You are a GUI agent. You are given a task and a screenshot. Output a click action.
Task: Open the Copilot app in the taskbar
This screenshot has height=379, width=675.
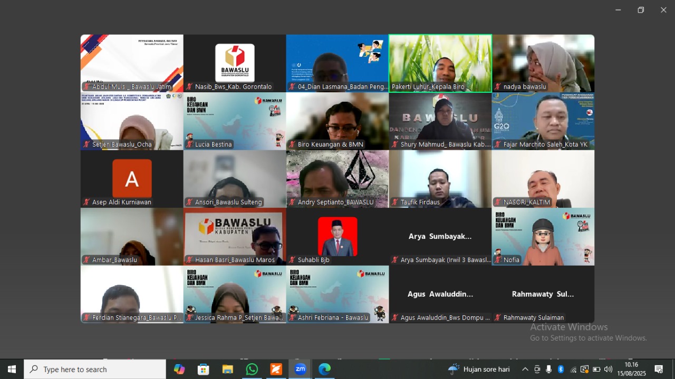click(179, 370)
